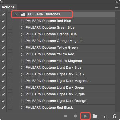Play the selected action
120x120 pixels.
(x=85, y=116)
